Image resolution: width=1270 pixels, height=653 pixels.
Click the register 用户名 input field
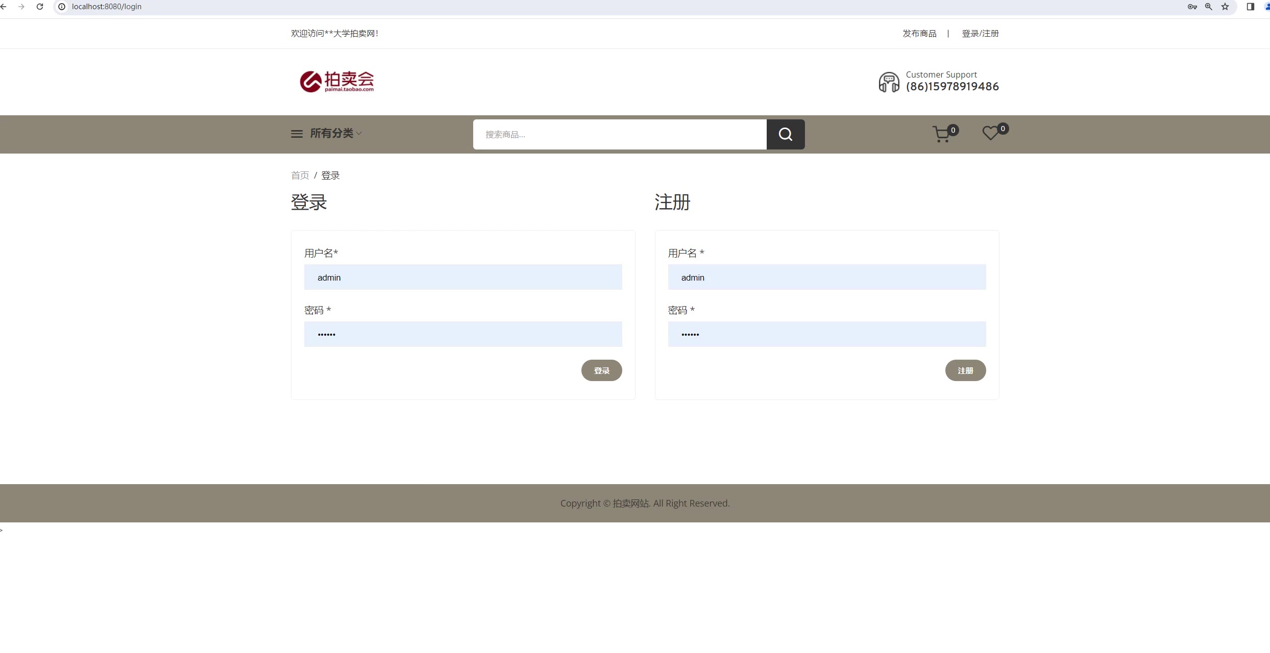point(827,277)
